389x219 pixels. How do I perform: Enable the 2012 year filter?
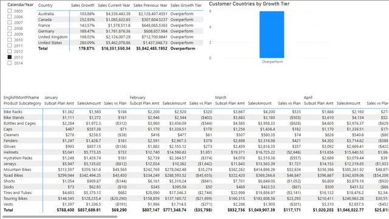(x=10, y=51)
